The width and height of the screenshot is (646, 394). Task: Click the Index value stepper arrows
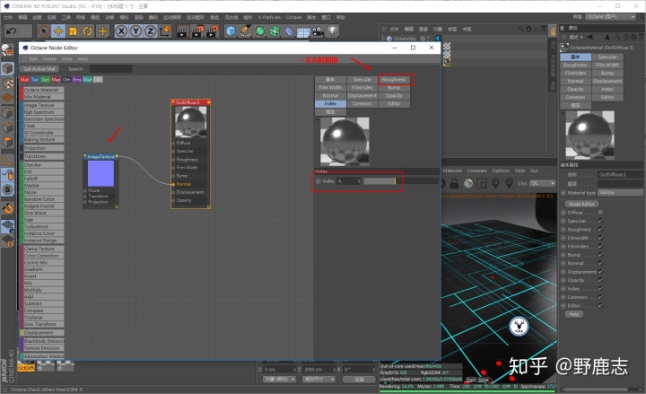[359, 181]
